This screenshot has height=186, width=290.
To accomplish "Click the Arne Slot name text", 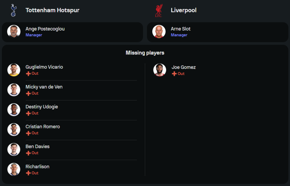I will [181, 29].
